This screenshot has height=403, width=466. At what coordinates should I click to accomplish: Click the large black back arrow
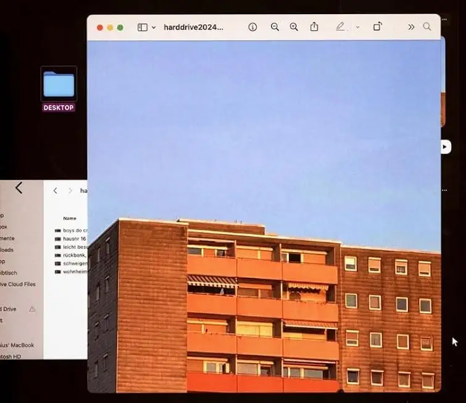pos(19,188)
